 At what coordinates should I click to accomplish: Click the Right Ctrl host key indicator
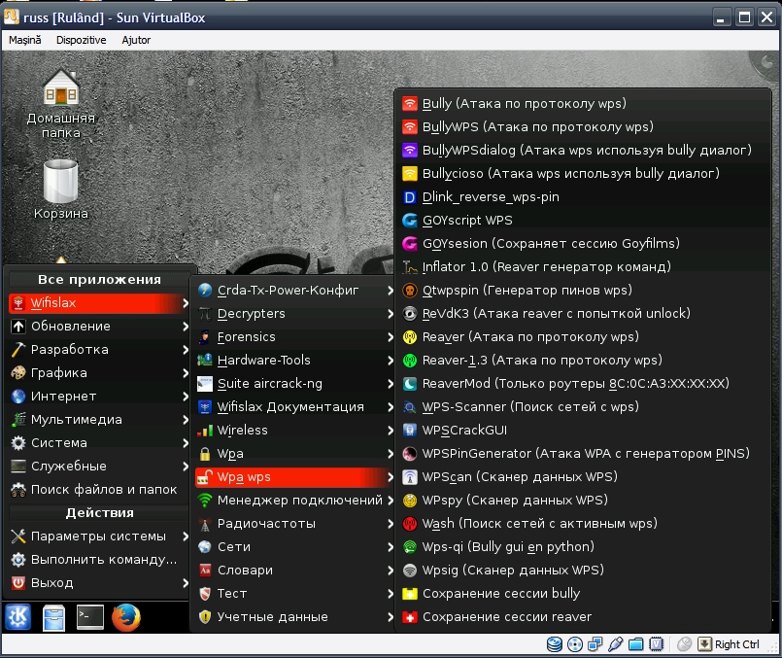coord(729,644)
